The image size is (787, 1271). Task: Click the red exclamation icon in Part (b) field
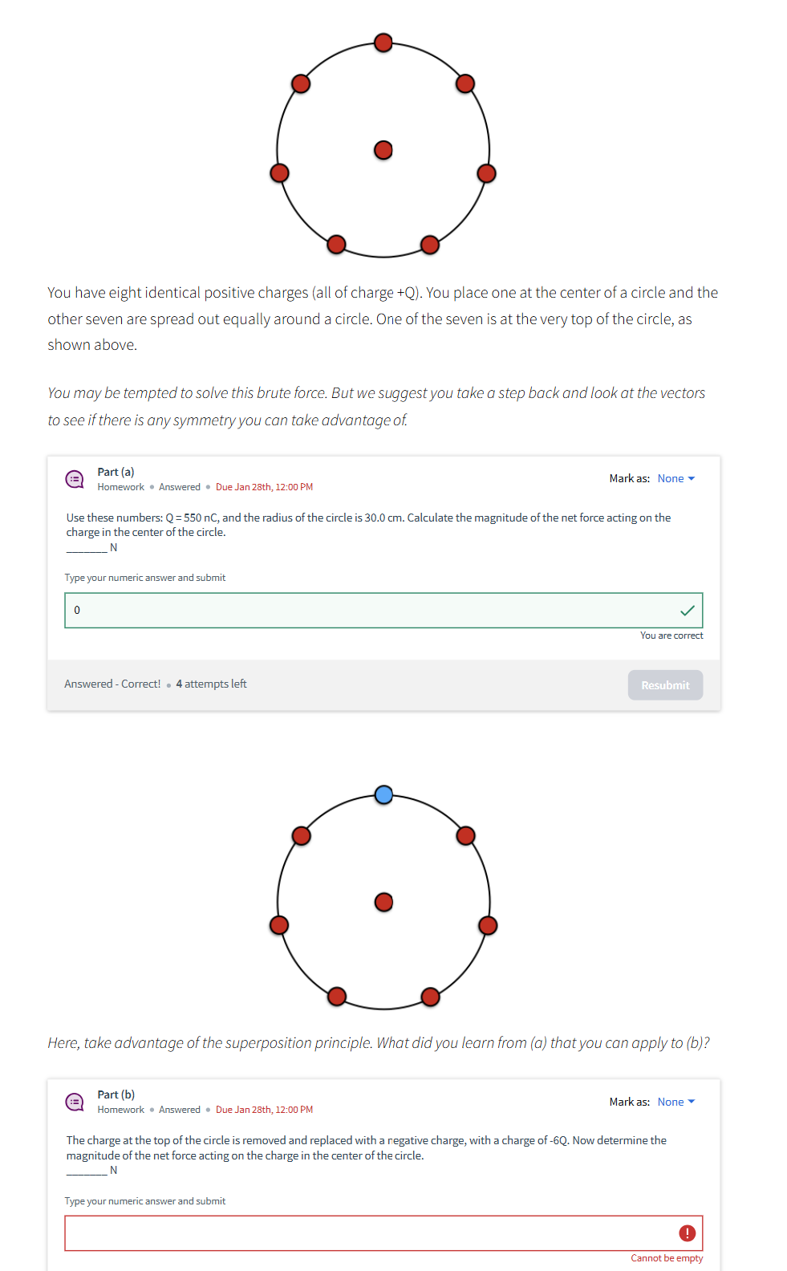pyautogui.click(x=688, y=1232)
